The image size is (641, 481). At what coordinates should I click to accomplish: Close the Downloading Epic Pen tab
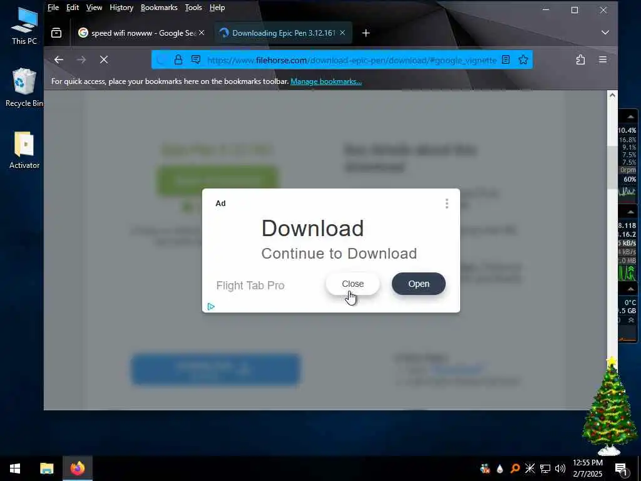coord(342,33)
